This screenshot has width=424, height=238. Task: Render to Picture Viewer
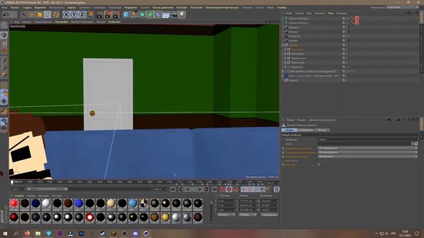(x=108, y=15)
